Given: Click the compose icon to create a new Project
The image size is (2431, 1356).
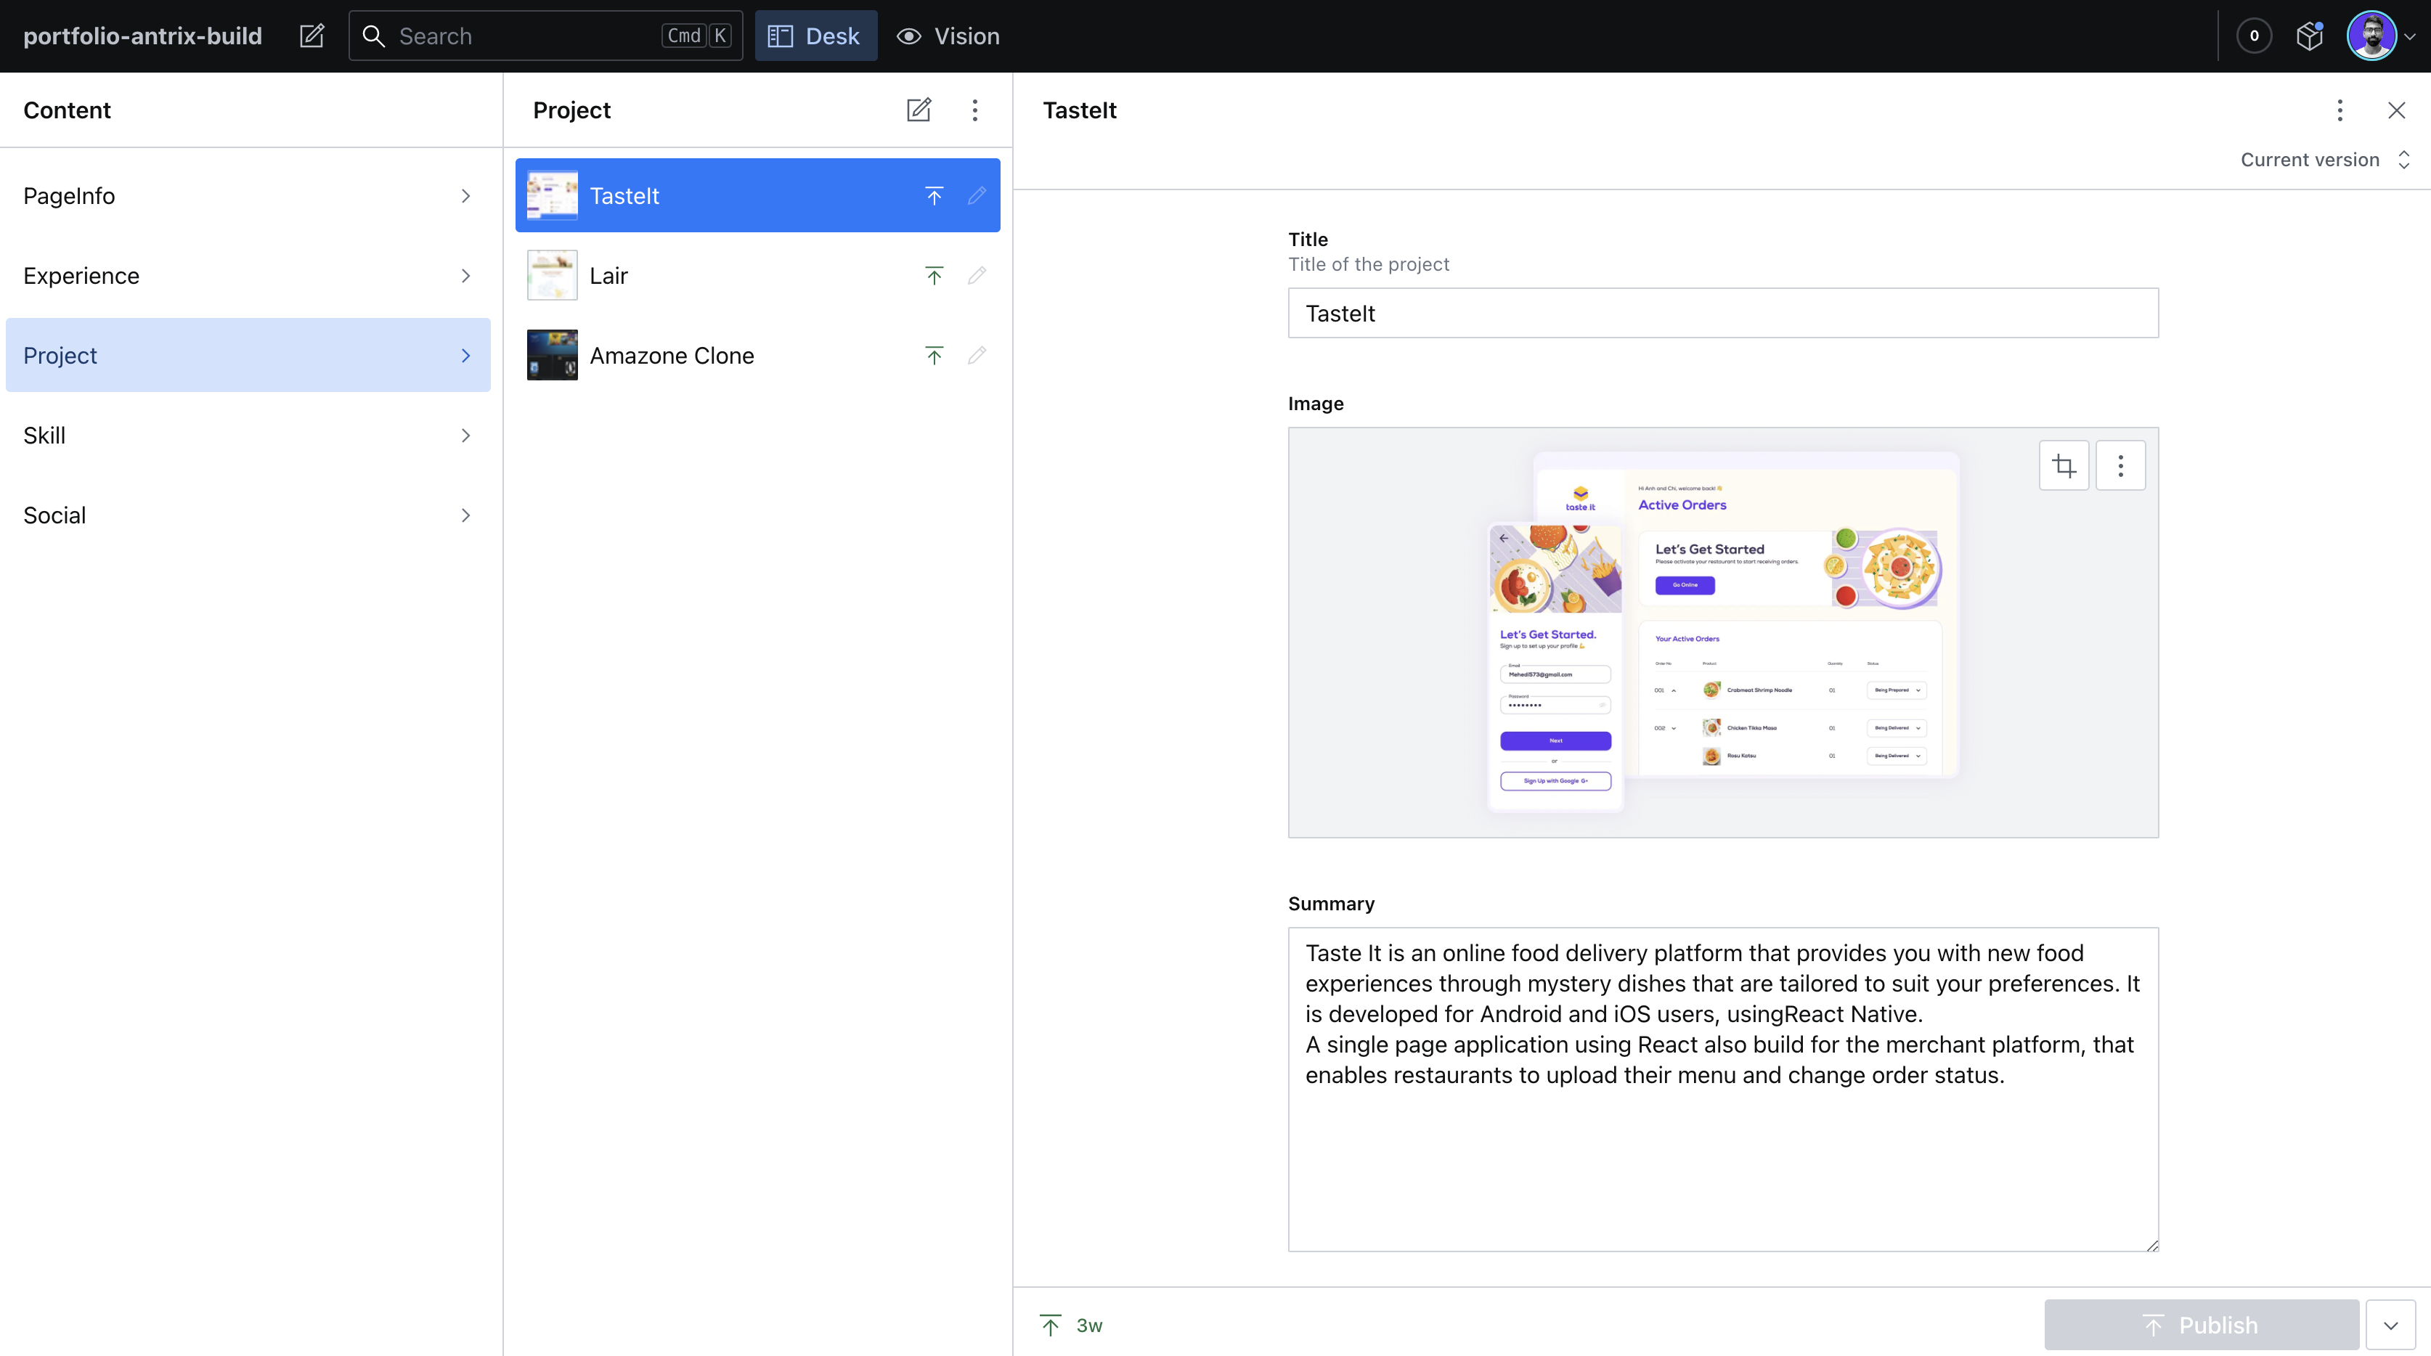Looking at the screenshot, I should point(919,110).
